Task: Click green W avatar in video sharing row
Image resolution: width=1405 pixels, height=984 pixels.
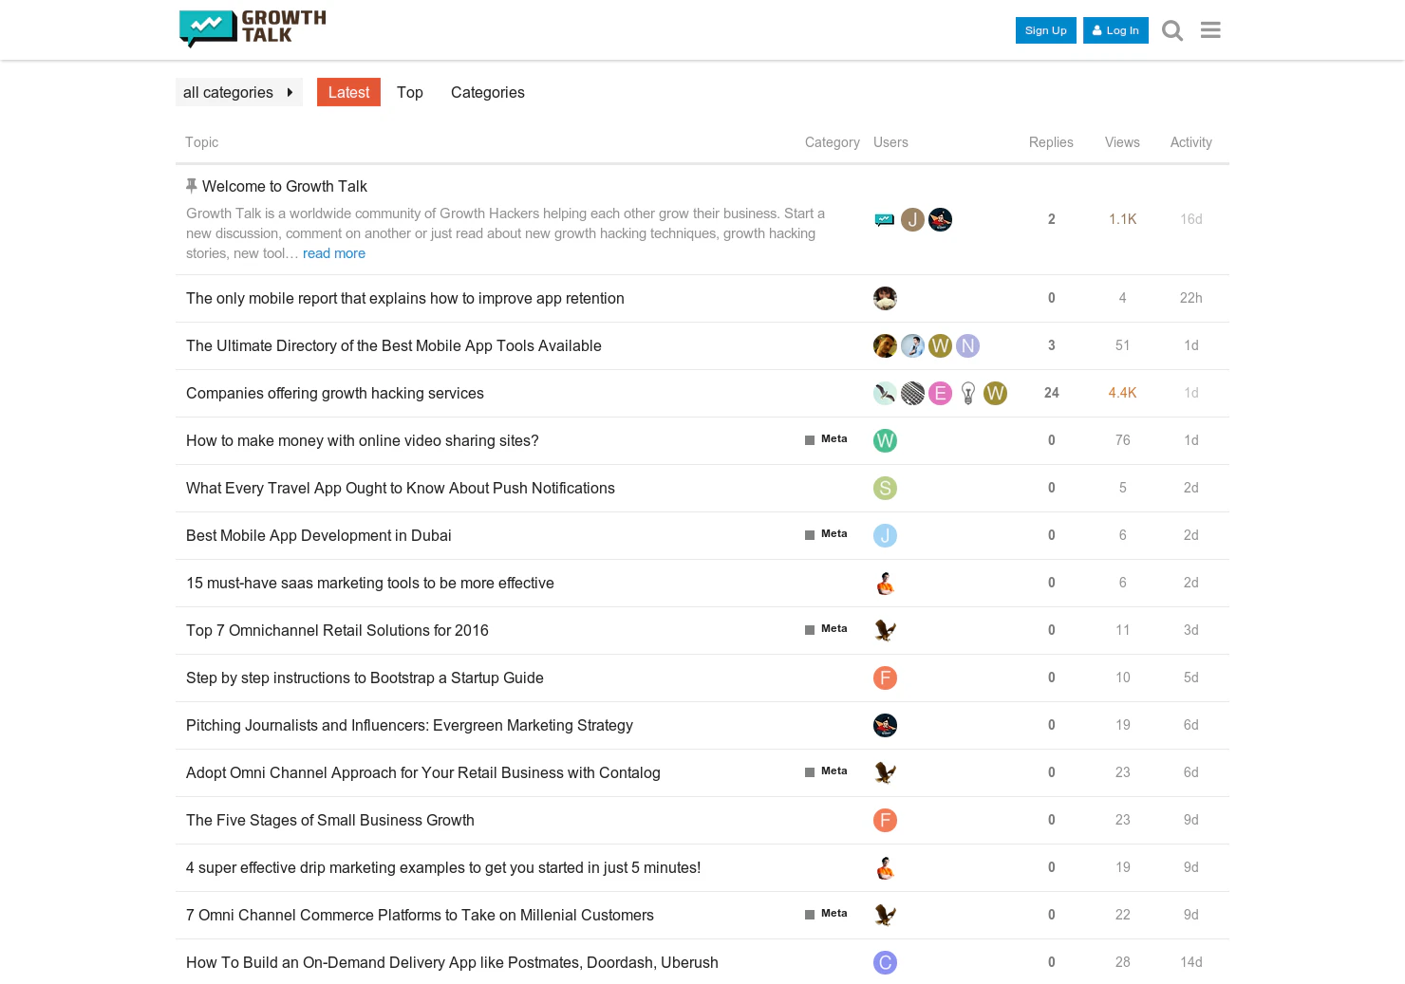Action: [x=885, y=440]
